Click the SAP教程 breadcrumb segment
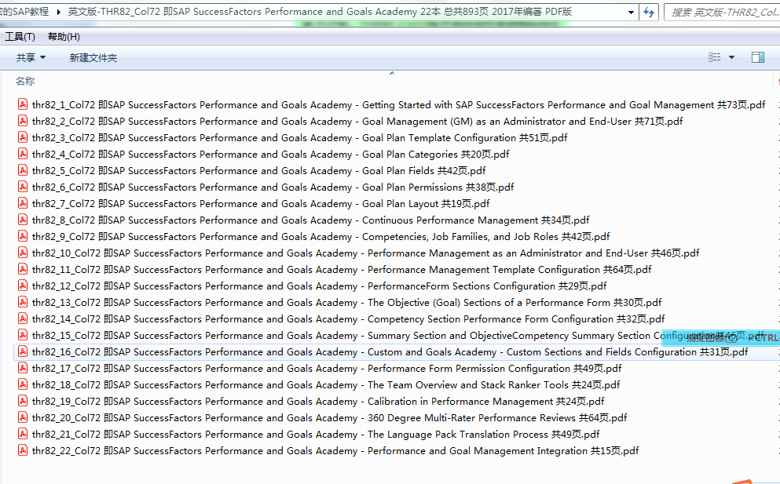 click(25, 12)
